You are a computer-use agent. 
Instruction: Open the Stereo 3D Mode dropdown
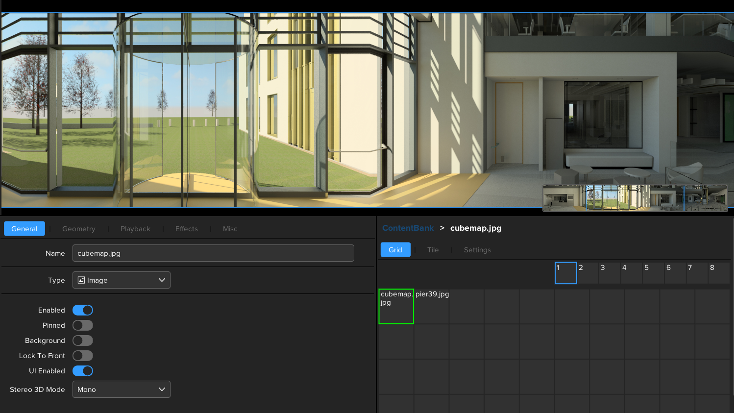[121, 389]
